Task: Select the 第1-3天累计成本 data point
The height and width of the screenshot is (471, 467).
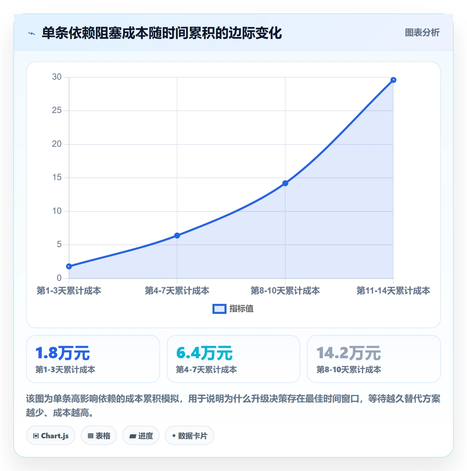Action: tap(69, 266)
